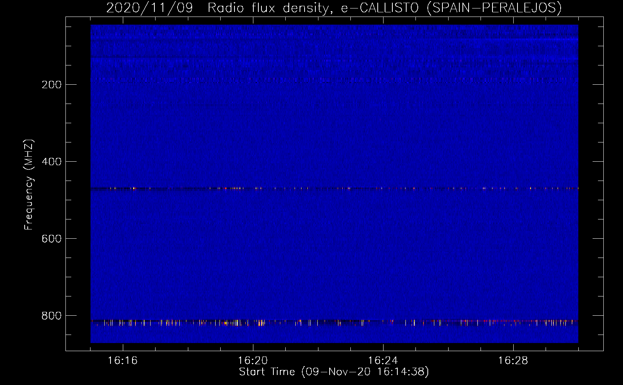Screen dimensions: 623x385
Task: Click the 16:24 time tick label
Action: click(383, 360)
